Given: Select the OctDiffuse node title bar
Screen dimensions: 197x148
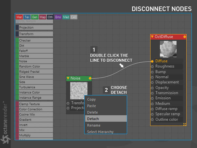Looking at the screenshot, I should pos(168,37).
